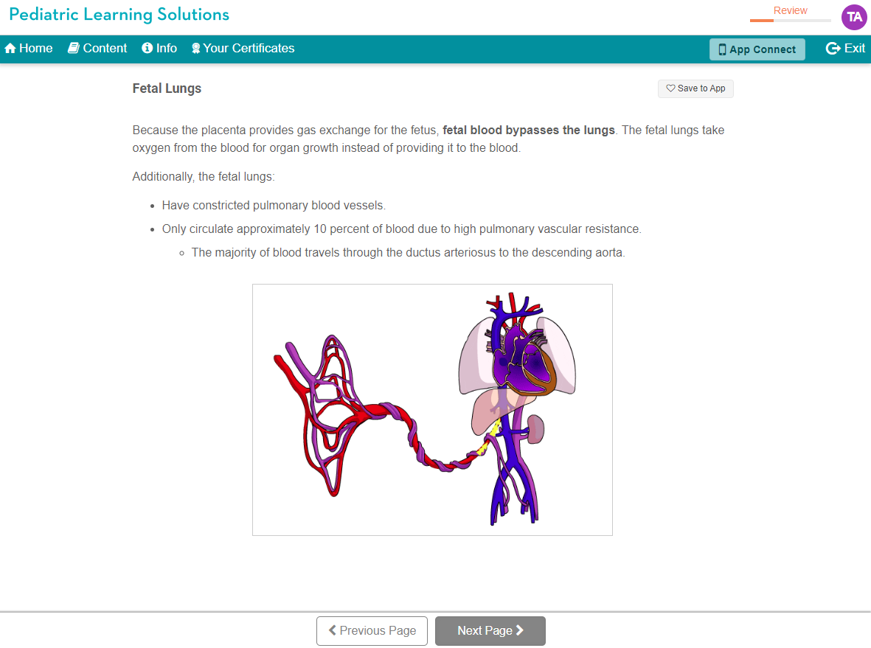Image resolution: width=871 pixels, height=648 pixels.
Task: Click the fetal circulation diagram image
Action: coord(432,410)
